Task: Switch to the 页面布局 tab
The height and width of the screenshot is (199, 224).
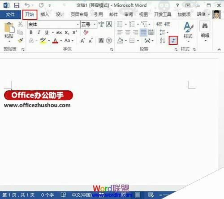Action: [79, 15]
